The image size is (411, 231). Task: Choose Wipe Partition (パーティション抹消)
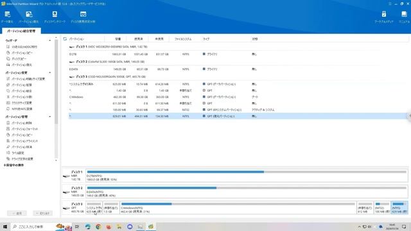22,147
